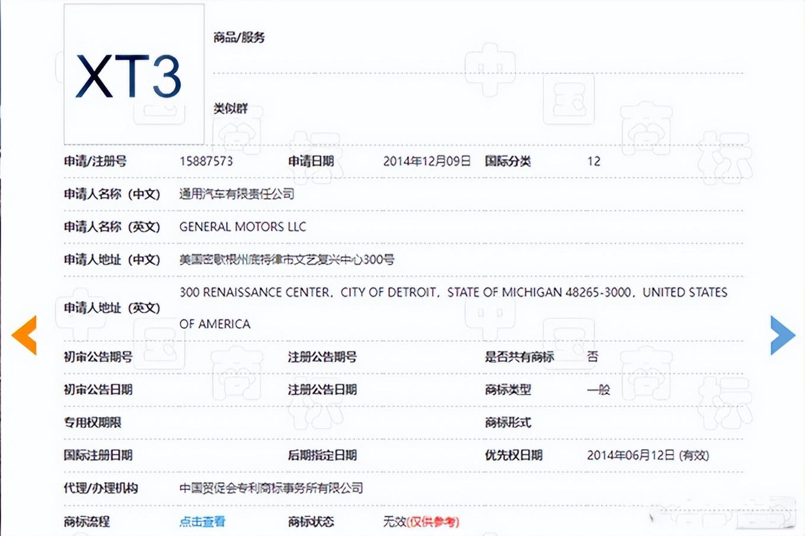Select the 300 RENAISSANCE CENTER address line
Viewport: 805px width, 536px height.
[x=453, y=292]
